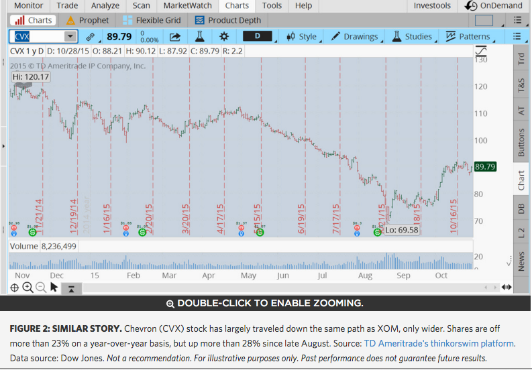532x370 pixels.
Task: Click the 6/19/15 expiration marker
Action: click(301, 219)
